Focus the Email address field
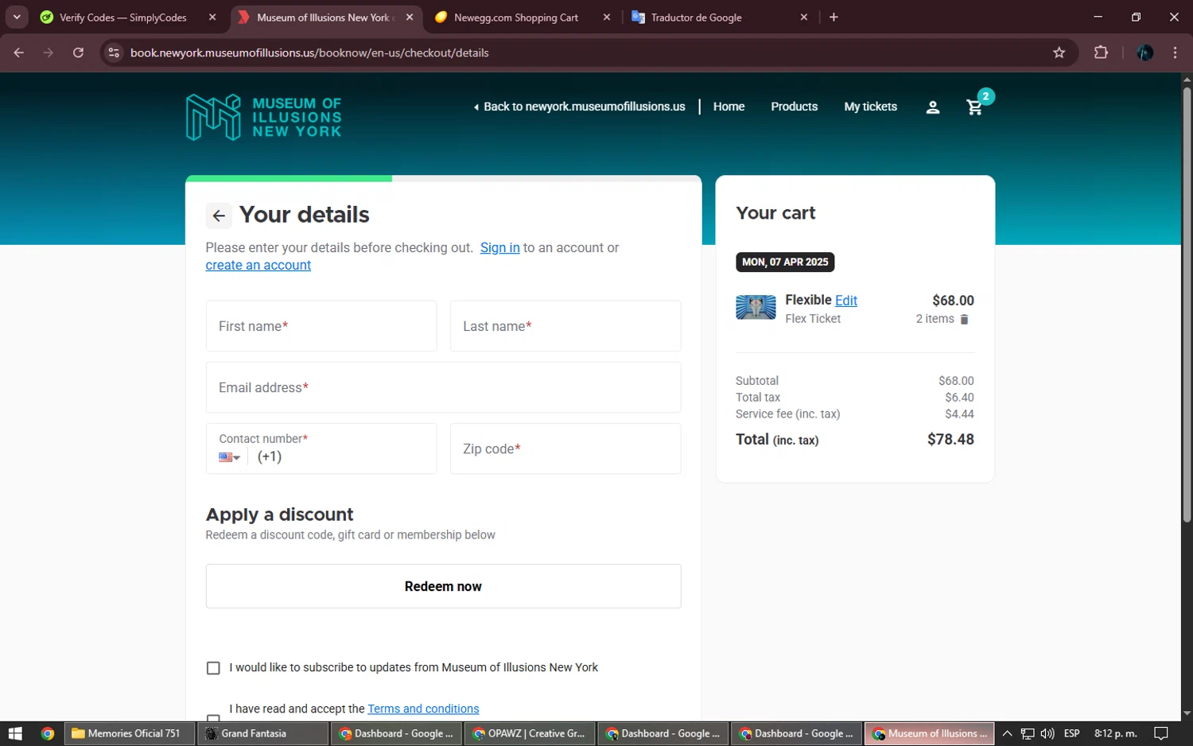This screenshot has width=1193, height=746. [x=443, y=387]
